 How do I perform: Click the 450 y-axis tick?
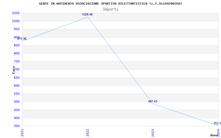click(17, 110)
